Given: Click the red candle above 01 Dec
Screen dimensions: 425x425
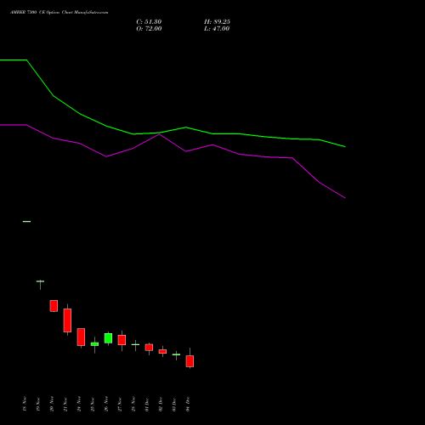Looking at the screenshot, I should tap(149, 348).
